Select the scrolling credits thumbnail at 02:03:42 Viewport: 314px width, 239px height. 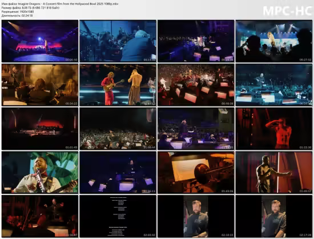(118, 216)
